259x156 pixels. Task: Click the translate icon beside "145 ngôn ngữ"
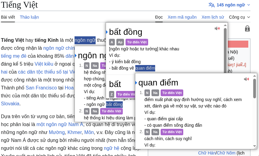click(211, 5)
